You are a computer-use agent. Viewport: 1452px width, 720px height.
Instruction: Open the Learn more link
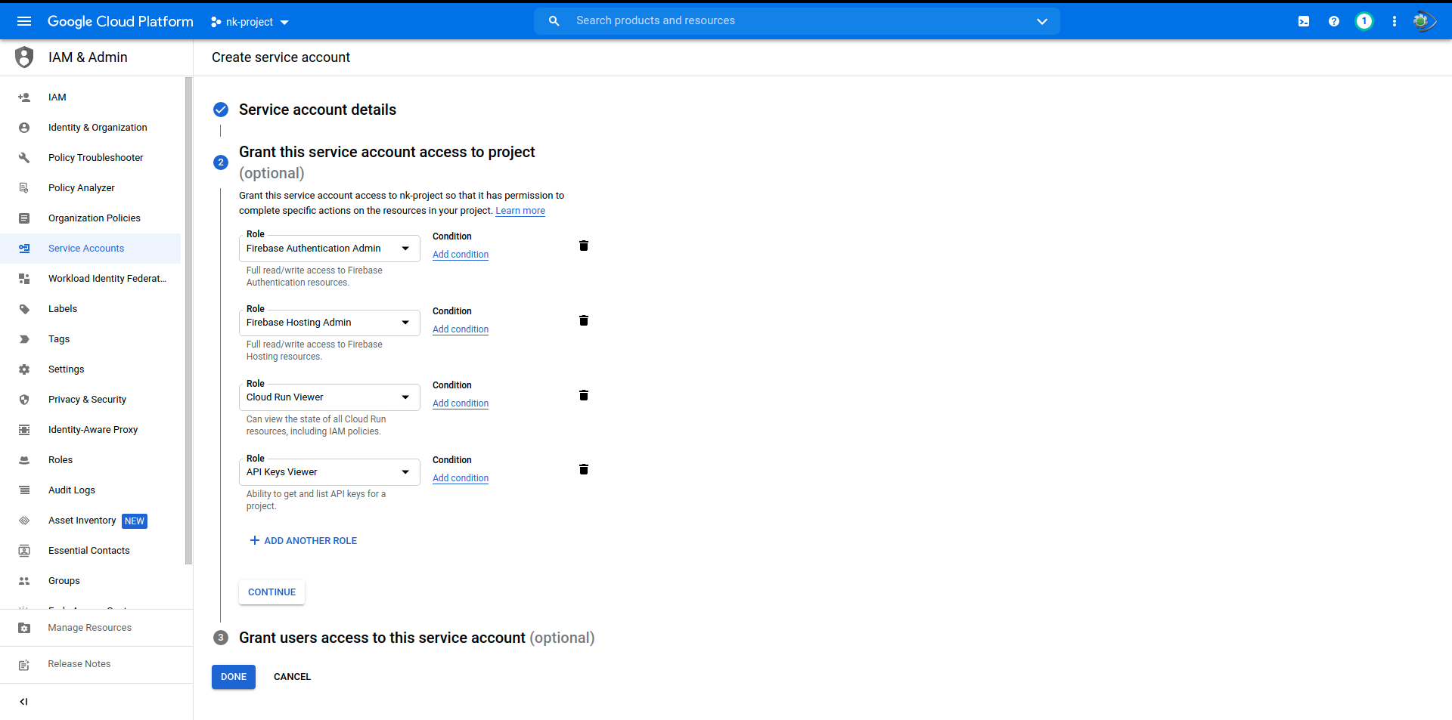coord(520,211)
